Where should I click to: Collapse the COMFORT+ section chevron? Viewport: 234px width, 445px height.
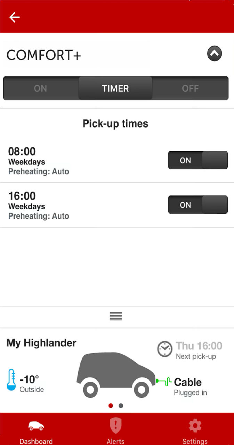[215, 54]
